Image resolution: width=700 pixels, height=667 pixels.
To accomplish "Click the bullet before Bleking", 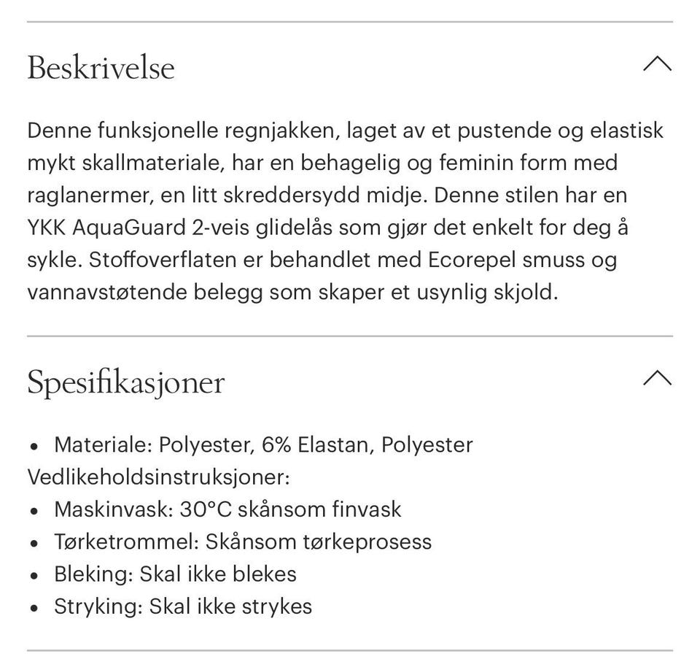I will (x=34, y=576).
